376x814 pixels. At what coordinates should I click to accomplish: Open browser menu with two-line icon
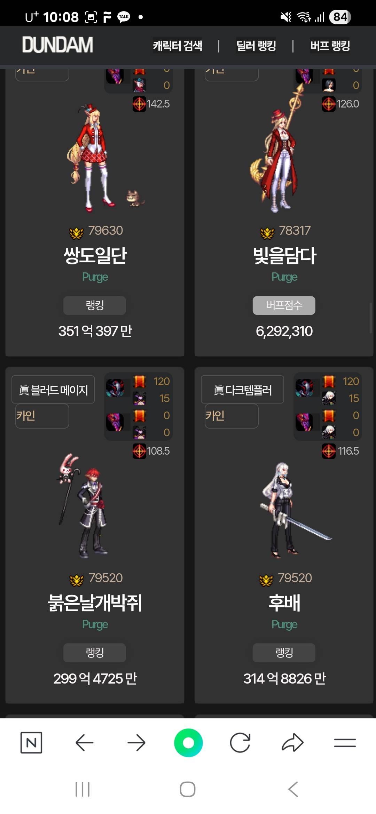pos(345,743)
